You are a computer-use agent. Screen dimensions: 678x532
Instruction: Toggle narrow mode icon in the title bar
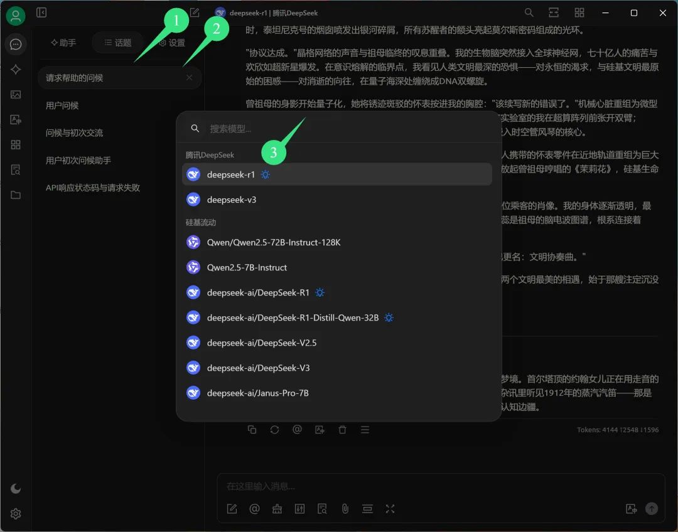pyautogui.click(x=554, y=13)
